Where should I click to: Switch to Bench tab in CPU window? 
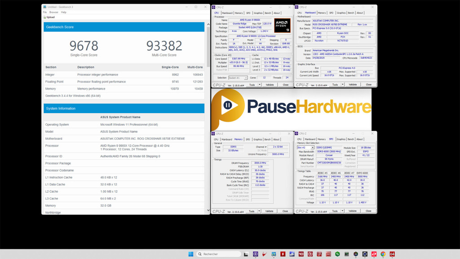(x=268, y=13)
